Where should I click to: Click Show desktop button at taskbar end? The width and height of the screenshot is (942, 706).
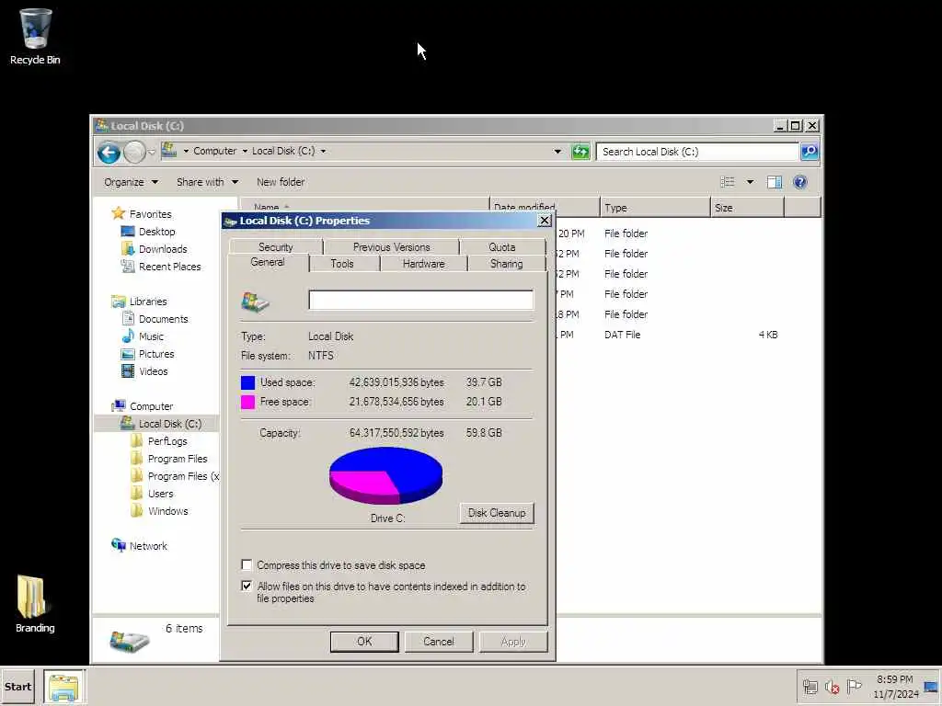(x=932, y=687)
